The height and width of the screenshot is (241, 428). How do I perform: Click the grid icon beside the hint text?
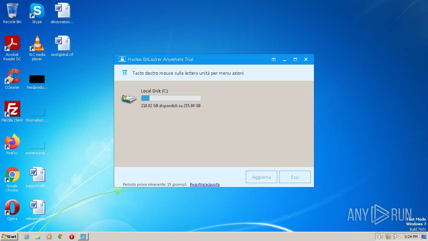click(x=125, y=73)
